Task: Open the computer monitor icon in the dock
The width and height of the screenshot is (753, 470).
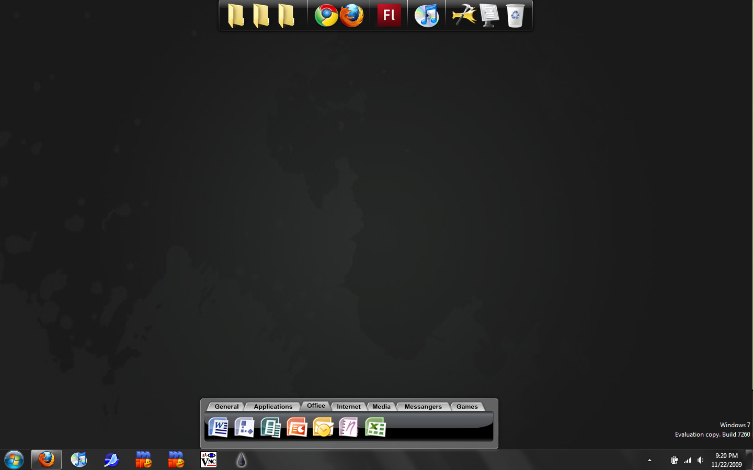Action: pyautogui.click(x=489, y=16)
